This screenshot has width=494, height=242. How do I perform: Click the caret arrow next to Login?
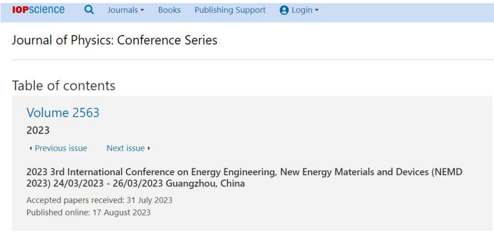(316, 10)
